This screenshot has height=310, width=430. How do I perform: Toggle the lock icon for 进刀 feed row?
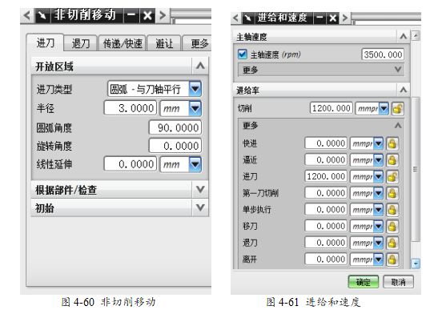[x=392, y=177]
